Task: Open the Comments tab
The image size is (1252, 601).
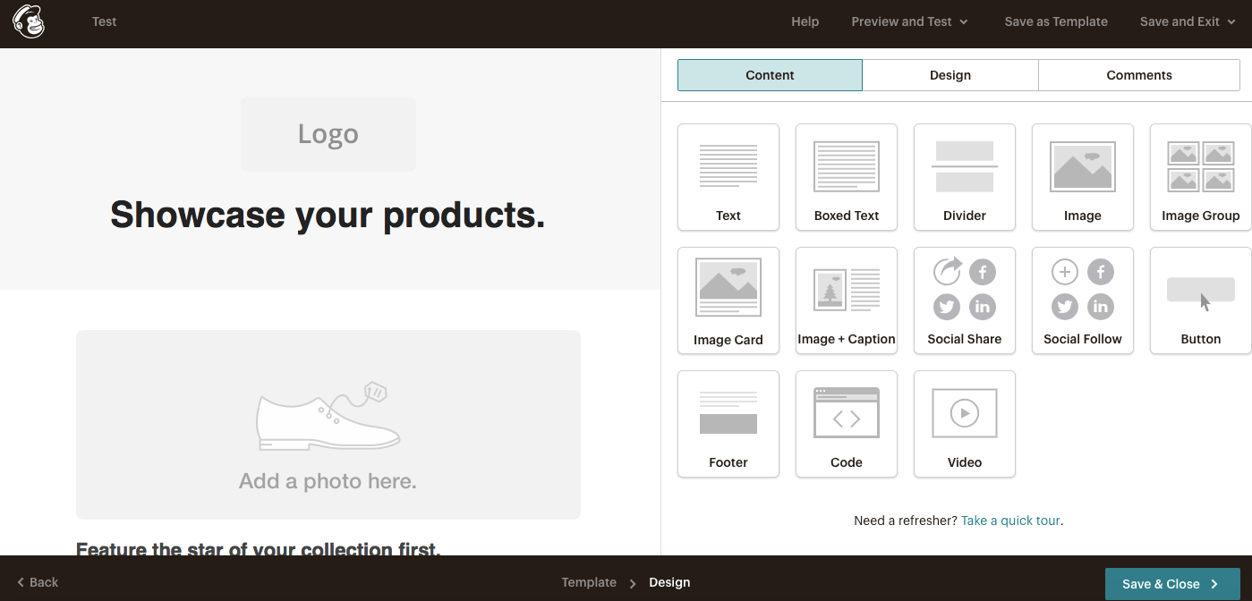Action: 1138,75
